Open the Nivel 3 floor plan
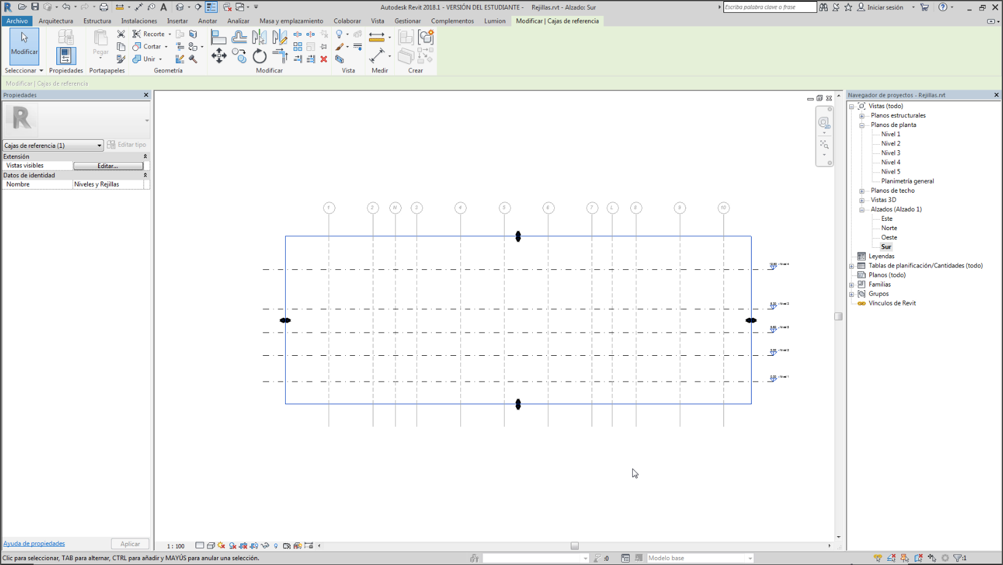The height and width of the screenshot is (565, 1003). pyautogui.click(x=891, y=153)
